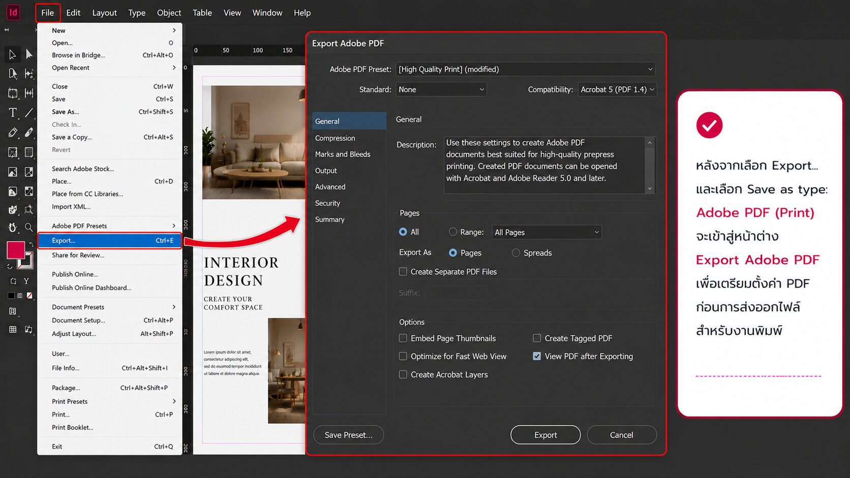Choose Package... menu item

(x=110, y=388)
